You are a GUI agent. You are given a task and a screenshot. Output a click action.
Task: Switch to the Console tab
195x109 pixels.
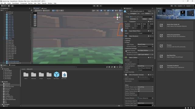pyautogui.click(x=12, y=65)
